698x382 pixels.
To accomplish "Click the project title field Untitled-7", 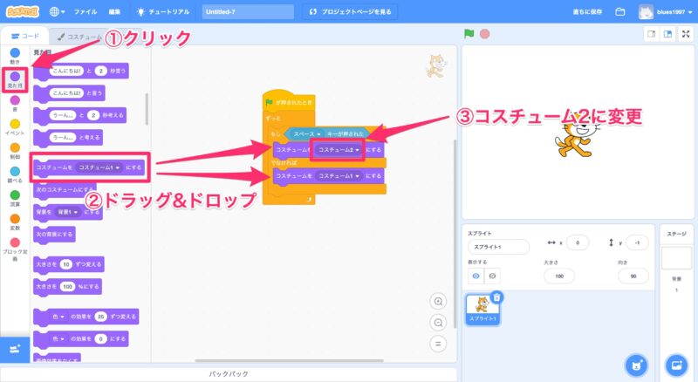I will [246, 12].
